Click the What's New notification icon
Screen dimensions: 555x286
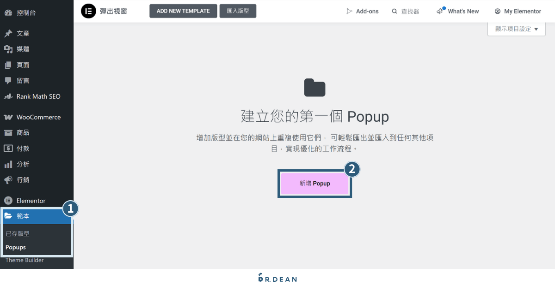[x=439, y=11]
